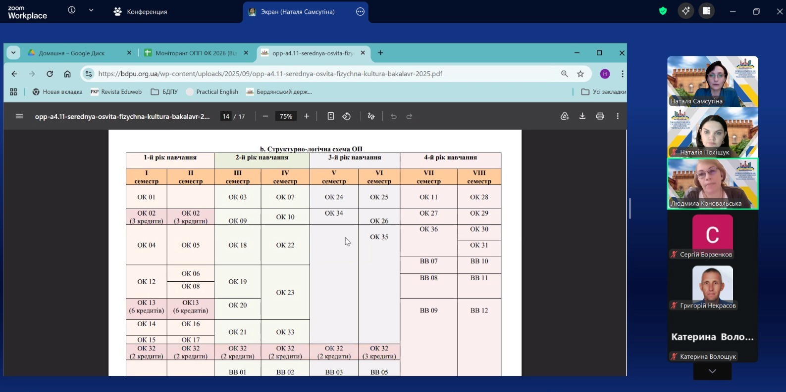Click the PDF page number field
786x392 pixels.
click(226, 116)
